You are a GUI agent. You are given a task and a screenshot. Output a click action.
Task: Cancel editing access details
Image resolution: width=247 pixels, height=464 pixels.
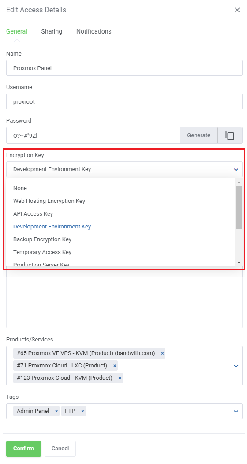pyautogui.click(x=60, y=448)
